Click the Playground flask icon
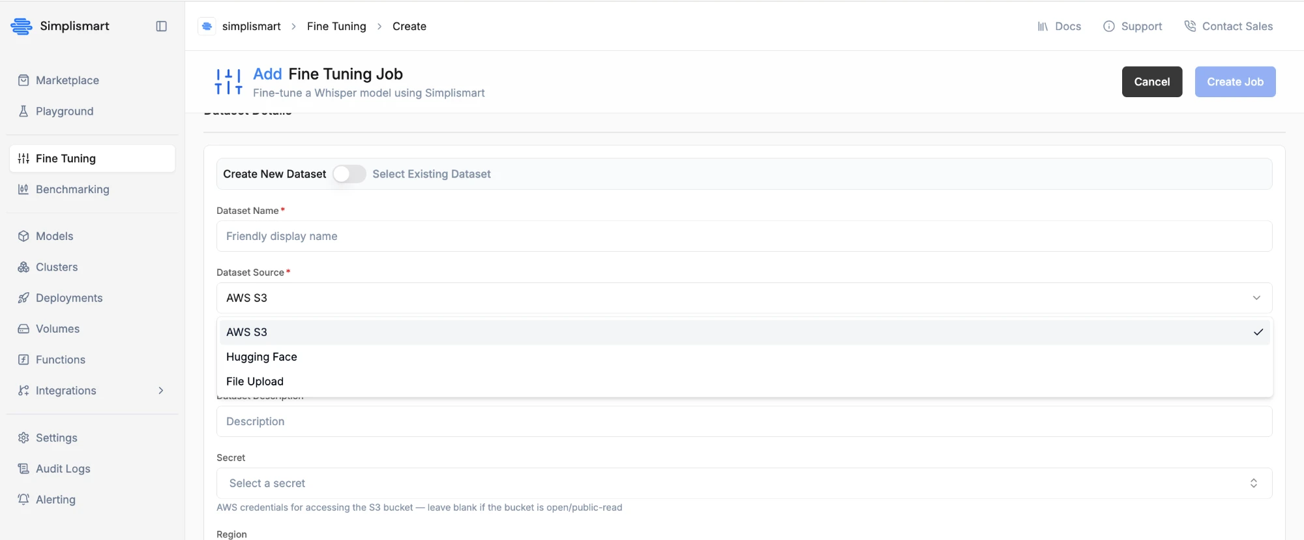 click(x=23, y=111)
